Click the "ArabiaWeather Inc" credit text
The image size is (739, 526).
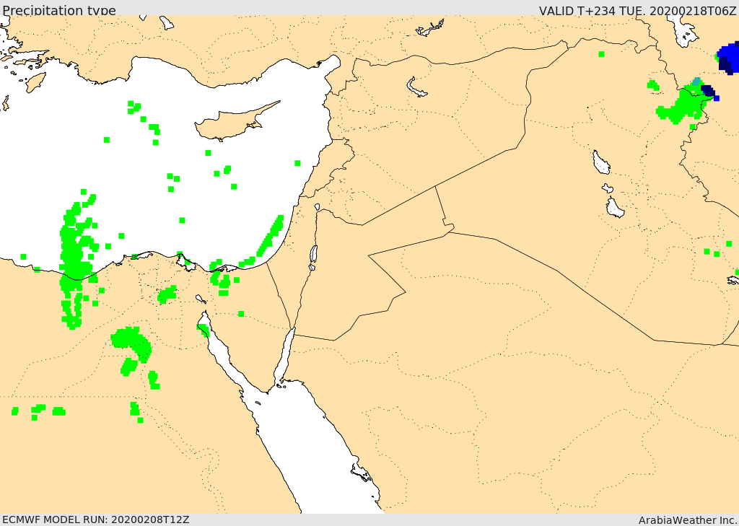pyautogui.click(x=688, y=520)
